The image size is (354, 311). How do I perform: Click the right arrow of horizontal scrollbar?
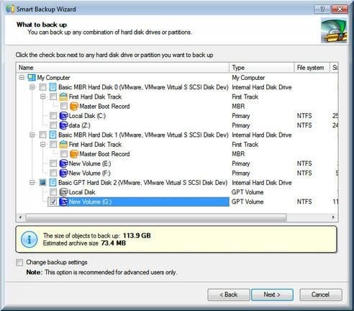[333, 217]
